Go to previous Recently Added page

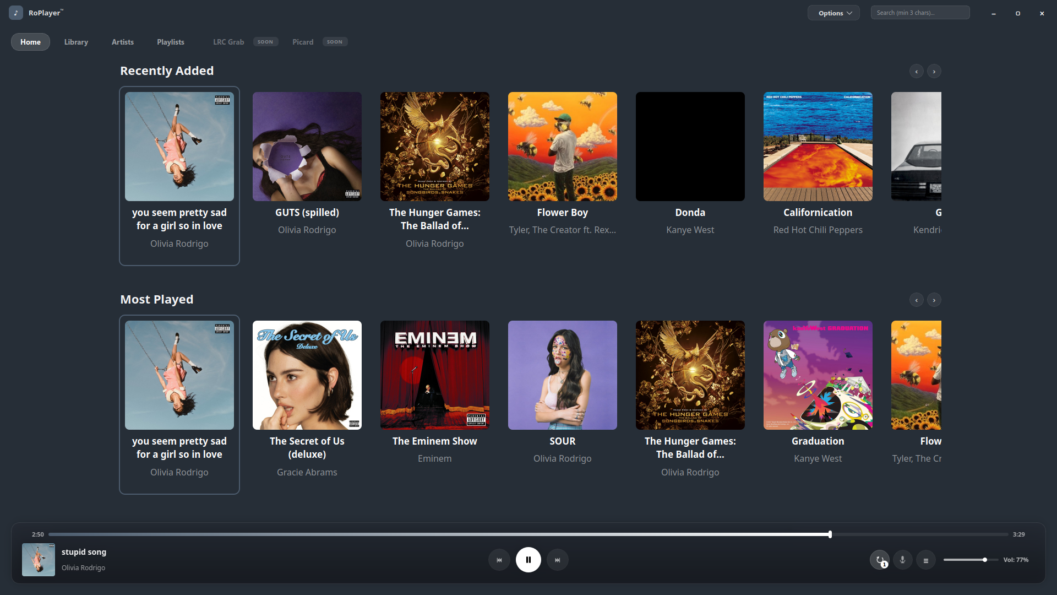917,71
